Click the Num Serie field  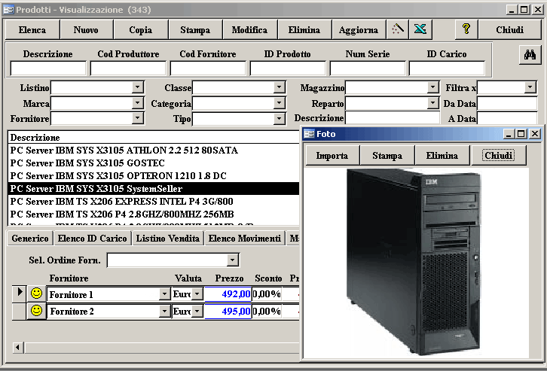pyautogui.click(x=368, y=68)
